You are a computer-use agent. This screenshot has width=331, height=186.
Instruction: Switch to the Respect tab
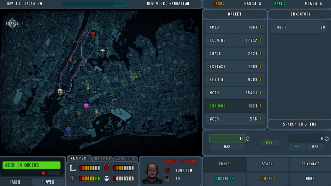pyautogui.click(x=79, y=158)
